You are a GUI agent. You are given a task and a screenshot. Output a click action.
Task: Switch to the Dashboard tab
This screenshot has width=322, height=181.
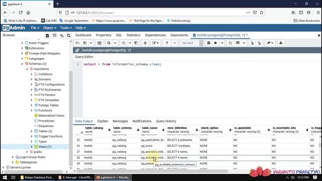[83, 35]
